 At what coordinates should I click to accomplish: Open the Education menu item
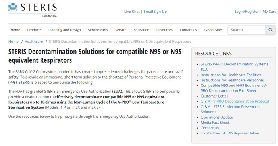coord(141,30)
